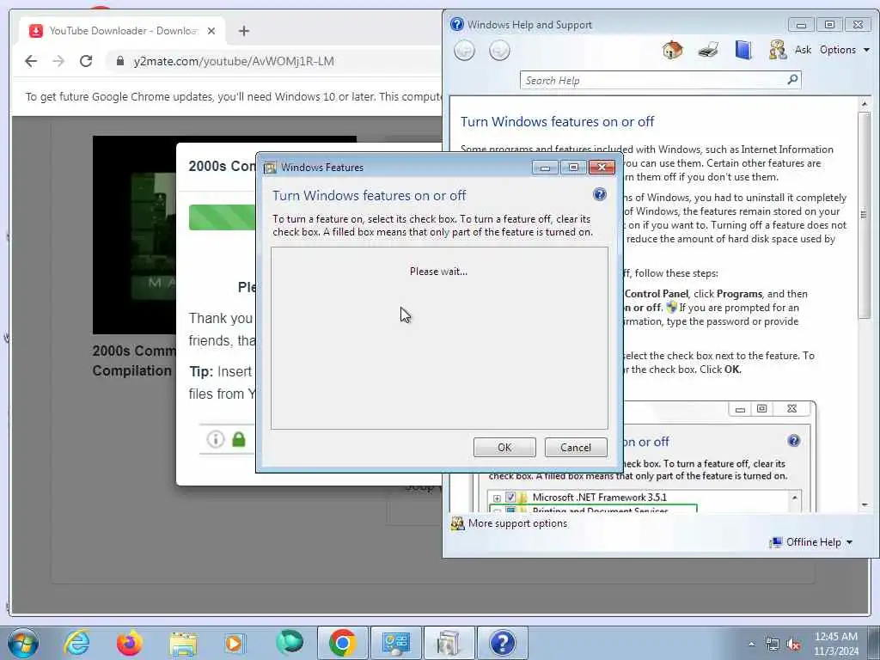Close the YouTube Downloader tab
The height and width of the screenshot is (660, 880).
point(211,31)
